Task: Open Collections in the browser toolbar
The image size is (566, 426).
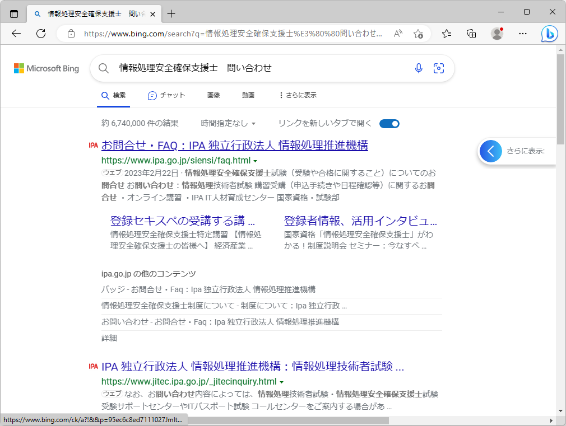Action: tap(473, 34)
